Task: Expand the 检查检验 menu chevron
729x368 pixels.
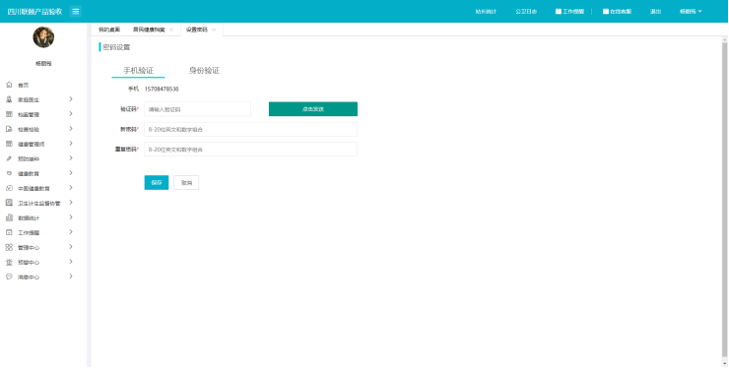Action: click(71, 129)
